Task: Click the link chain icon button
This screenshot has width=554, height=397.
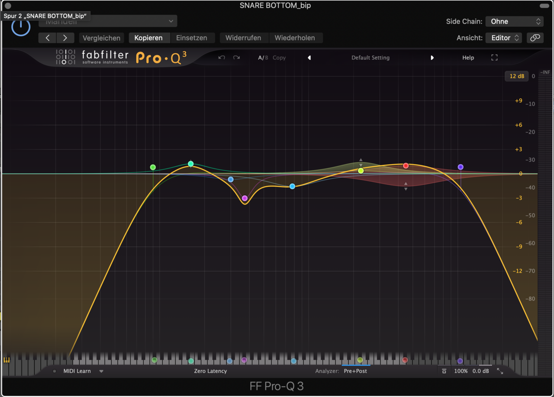Action: pyautogui.click(x=535, y=38)
